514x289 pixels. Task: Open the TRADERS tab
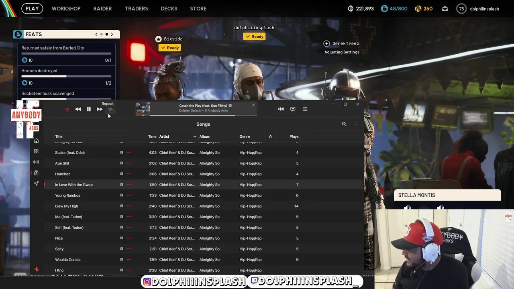[x=136, y=8]
